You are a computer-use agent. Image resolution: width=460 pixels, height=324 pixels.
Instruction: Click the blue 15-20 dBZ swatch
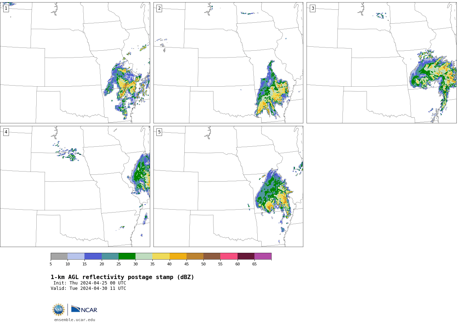point(93,256)
